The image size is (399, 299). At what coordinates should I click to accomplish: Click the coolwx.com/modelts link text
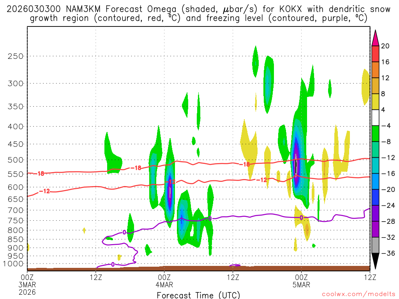point(358,294)
